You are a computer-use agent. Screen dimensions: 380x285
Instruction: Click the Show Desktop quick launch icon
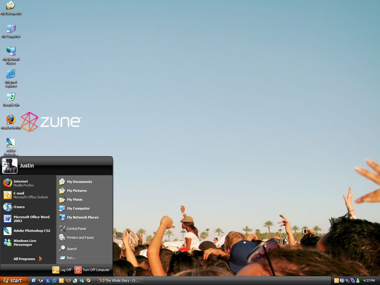pos(34,281)
